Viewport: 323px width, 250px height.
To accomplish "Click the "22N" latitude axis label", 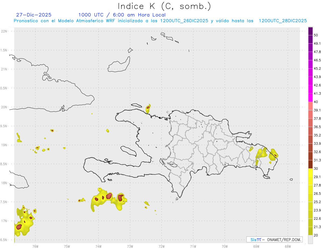I will coord(4,31).
